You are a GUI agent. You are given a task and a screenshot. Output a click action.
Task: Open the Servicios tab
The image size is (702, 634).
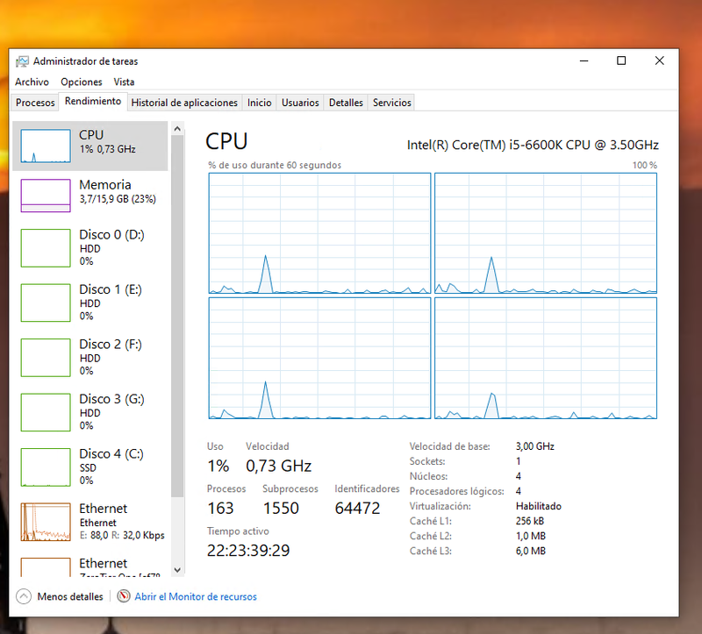coord(391,103)
